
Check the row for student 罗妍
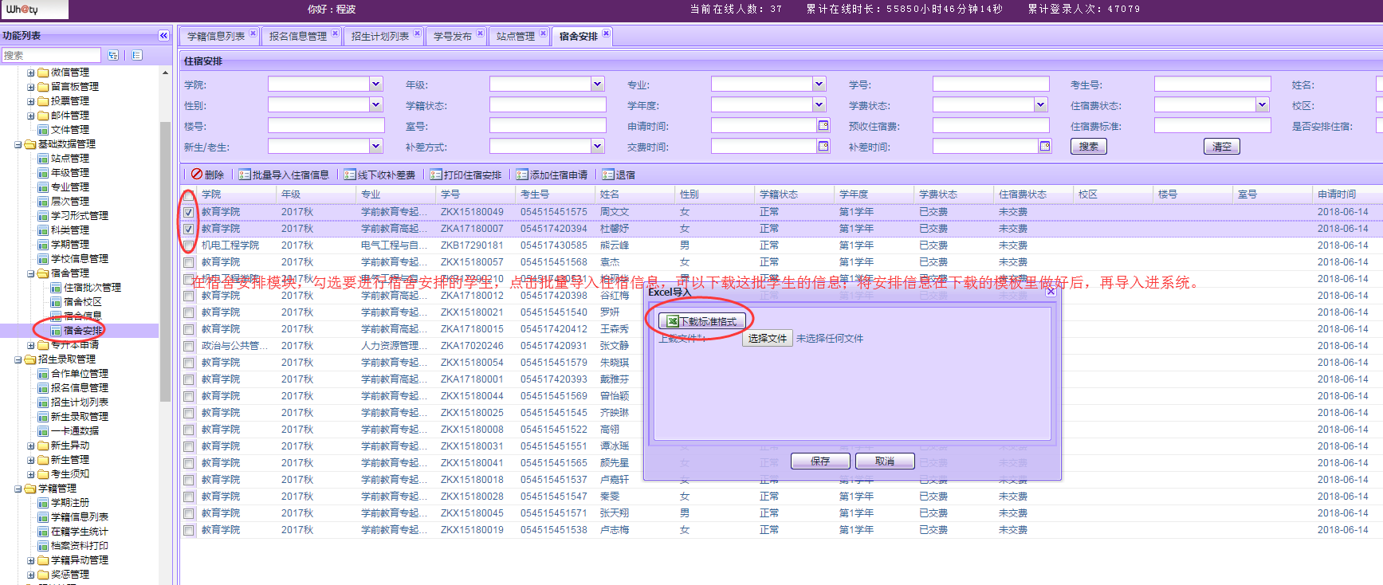[188, 312]
